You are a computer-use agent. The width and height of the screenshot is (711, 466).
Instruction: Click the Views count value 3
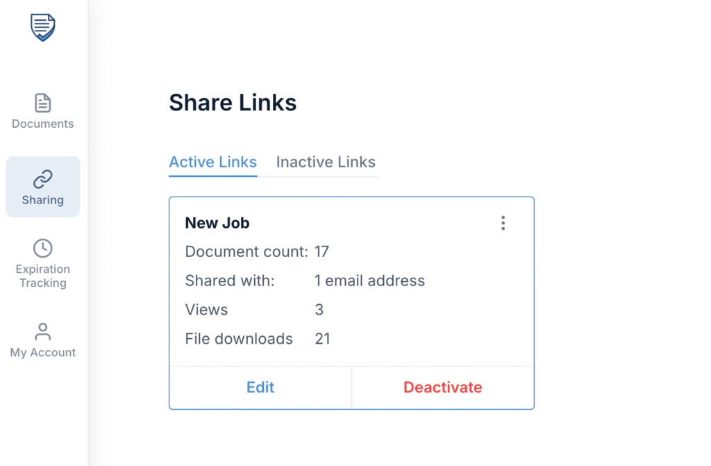click(319, 310)
